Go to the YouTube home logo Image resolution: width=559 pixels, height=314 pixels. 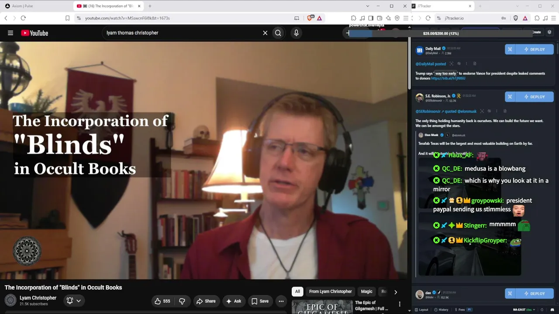click(x=35, y=33)
